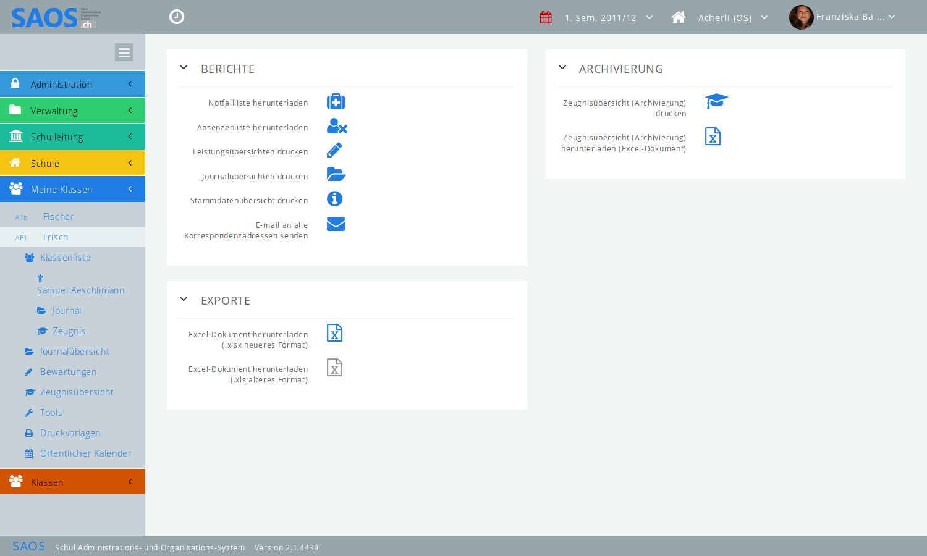Open the Franziska Bä user menu dropdown

(855, 17)
